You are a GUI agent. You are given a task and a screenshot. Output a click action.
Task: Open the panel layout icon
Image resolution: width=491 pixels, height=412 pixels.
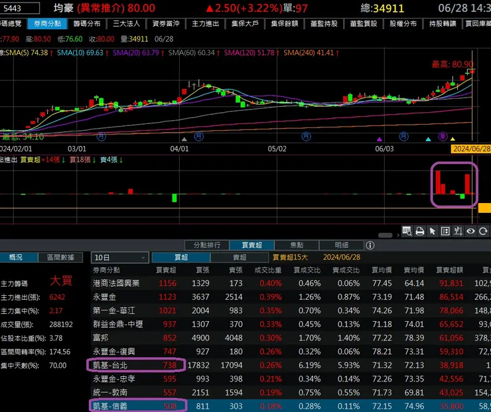click(445, 232)
